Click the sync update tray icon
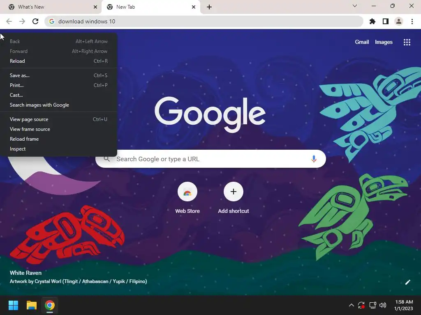This screenshot has height=315, width=421. point(361,305)
